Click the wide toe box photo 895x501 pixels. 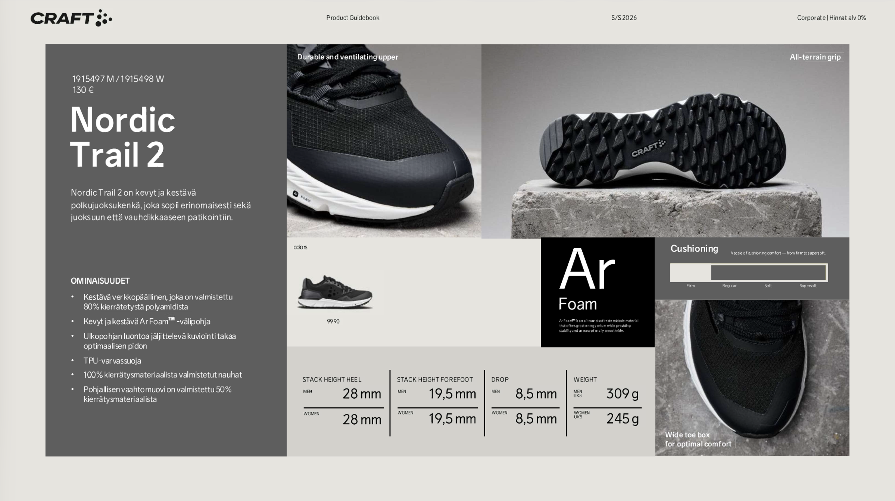click(x=752, y=377)
